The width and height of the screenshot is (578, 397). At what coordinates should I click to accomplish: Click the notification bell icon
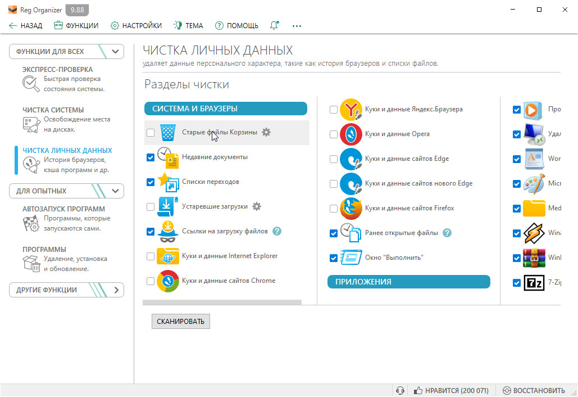(275, 25)
